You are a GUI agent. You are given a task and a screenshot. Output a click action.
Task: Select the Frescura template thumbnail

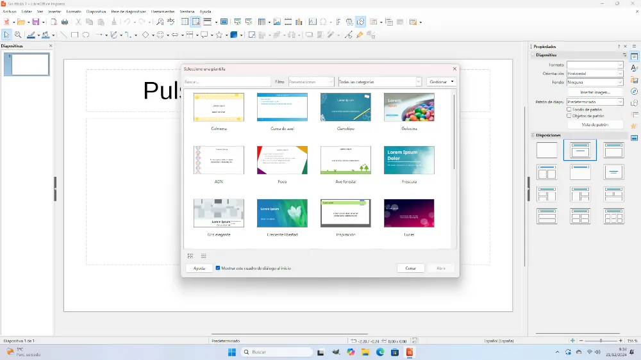tap(409, 160)
